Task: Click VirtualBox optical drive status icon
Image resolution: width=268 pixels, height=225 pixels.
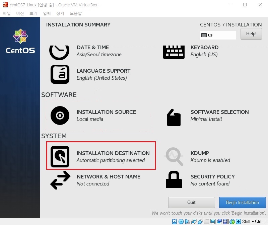Action: [x=181, y=222]
